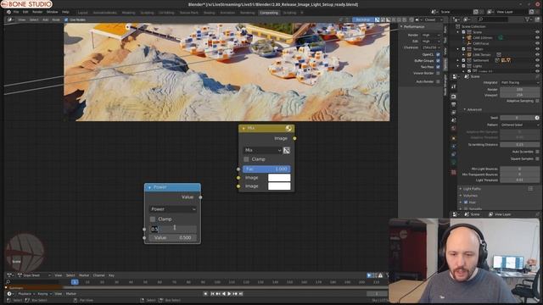
Task: Open the File menu
Action: [16, 12]
